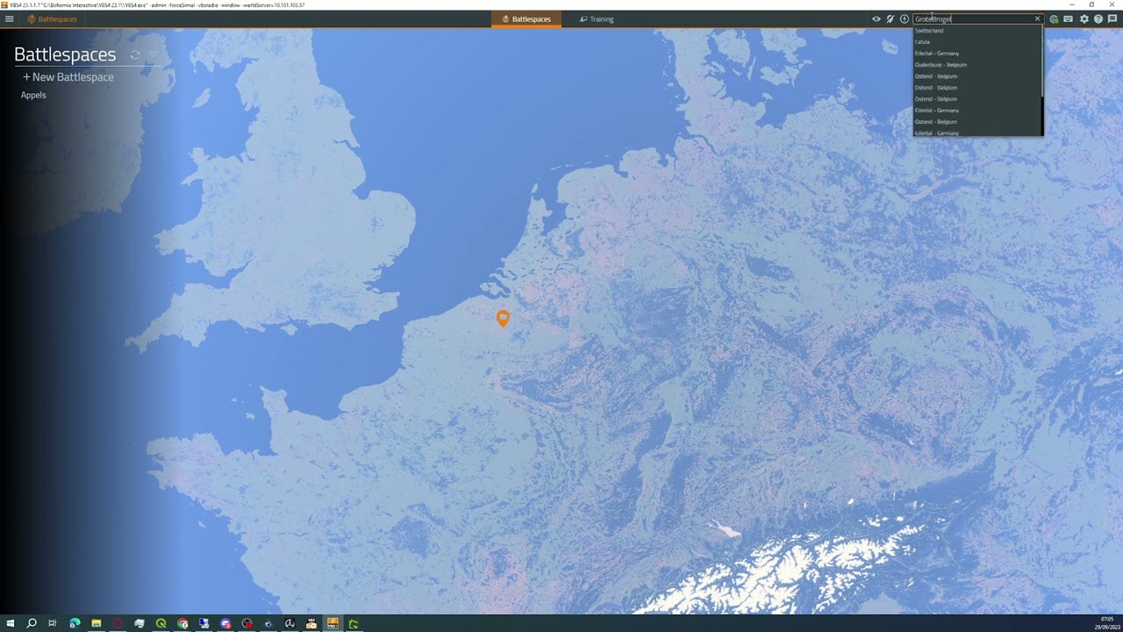Screen dimensions: 1123x632
Task: Open the Chrome taskbar icon
Action: pyautogui.click(x=182, y=623)
